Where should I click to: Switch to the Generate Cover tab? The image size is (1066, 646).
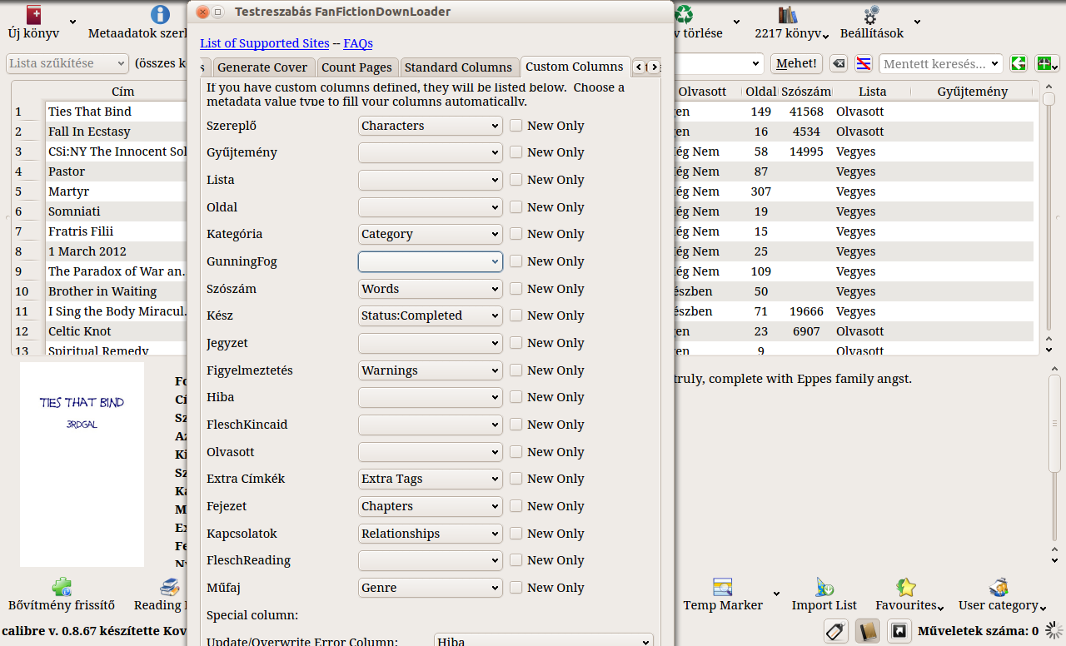point(262,67)
